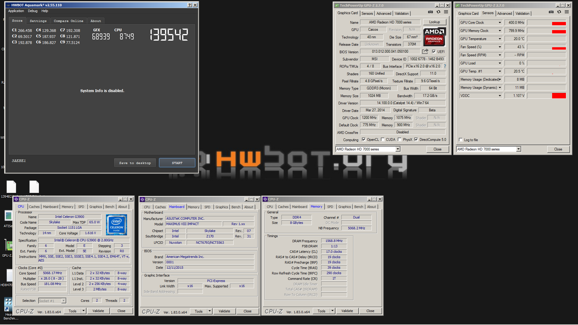
Task: Open the Tools dropdown arrow in the CPU-Z Memory window
Action: (333, 311)
